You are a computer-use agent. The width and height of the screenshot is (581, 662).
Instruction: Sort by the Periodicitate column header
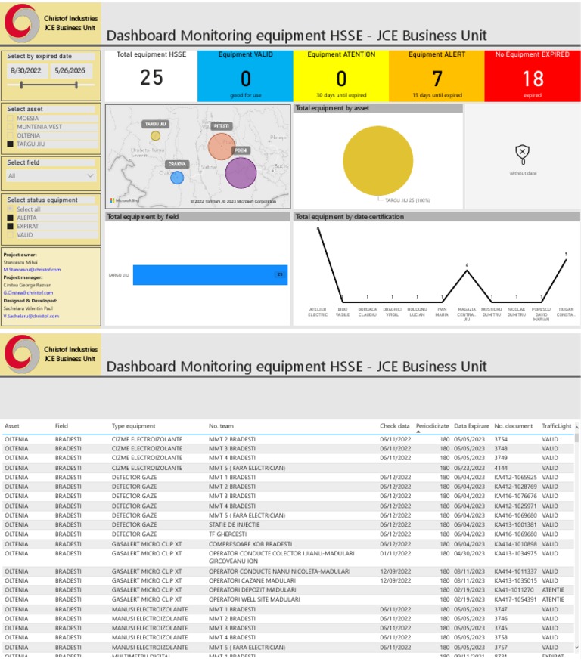432,426
